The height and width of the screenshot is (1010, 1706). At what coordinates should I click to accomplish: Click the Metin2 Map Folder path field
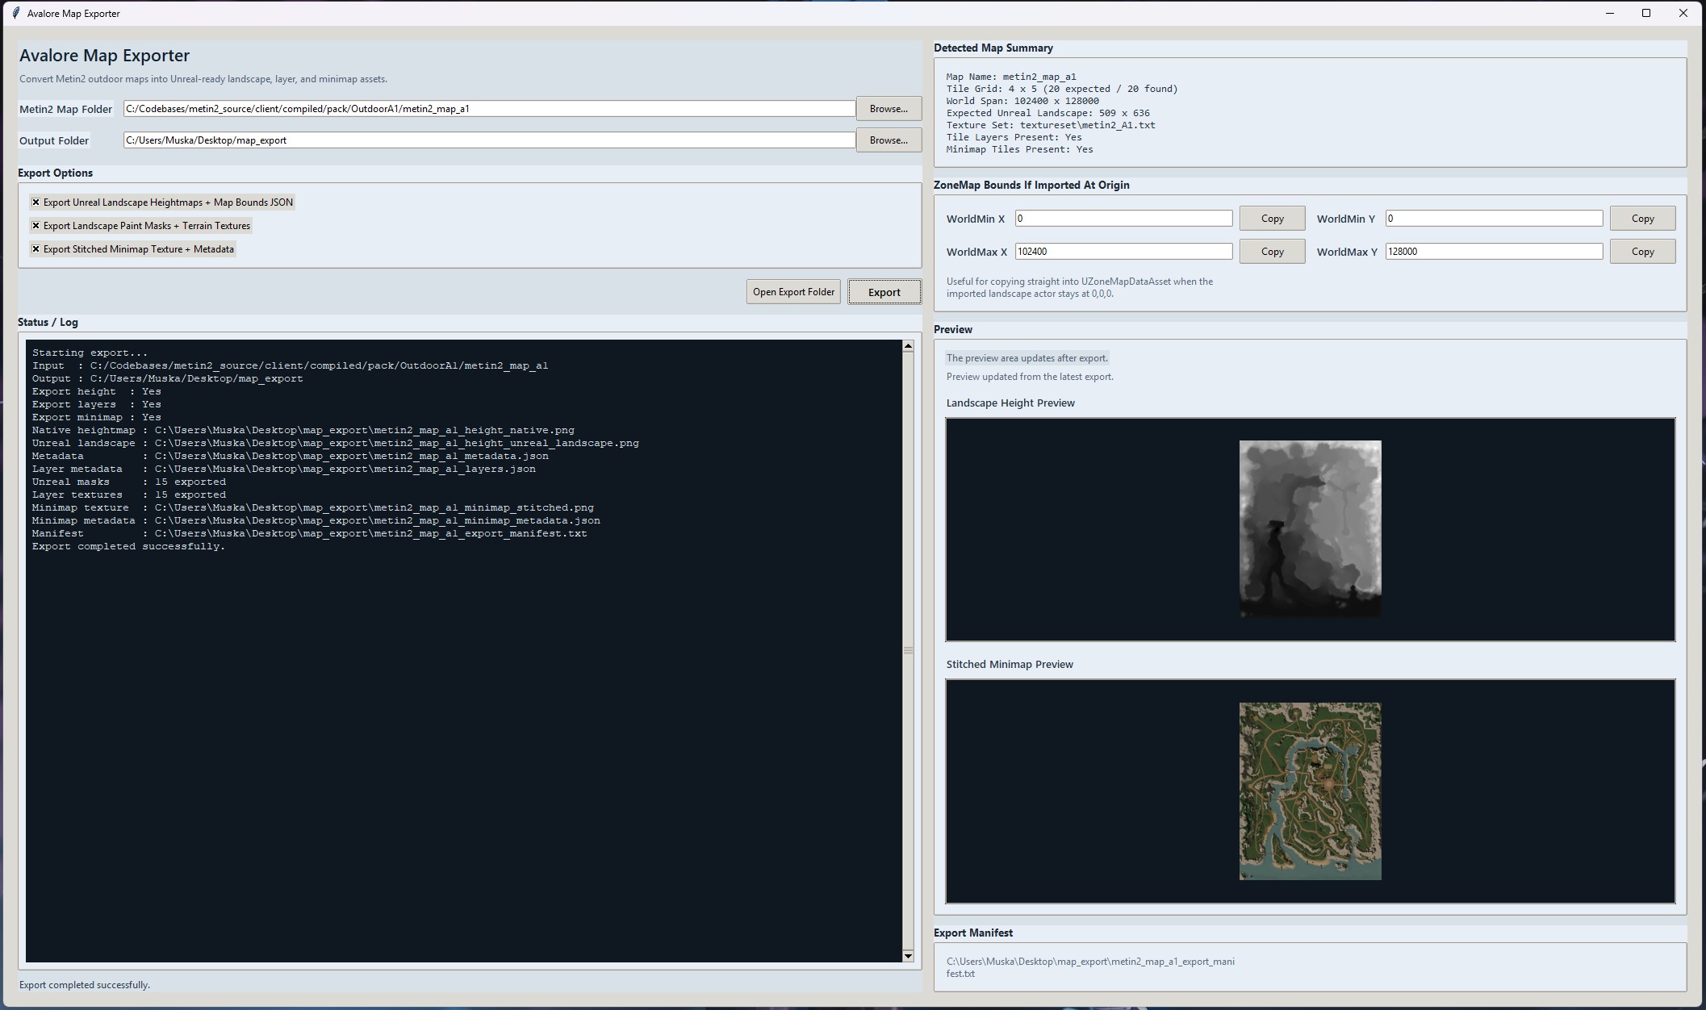487,108
